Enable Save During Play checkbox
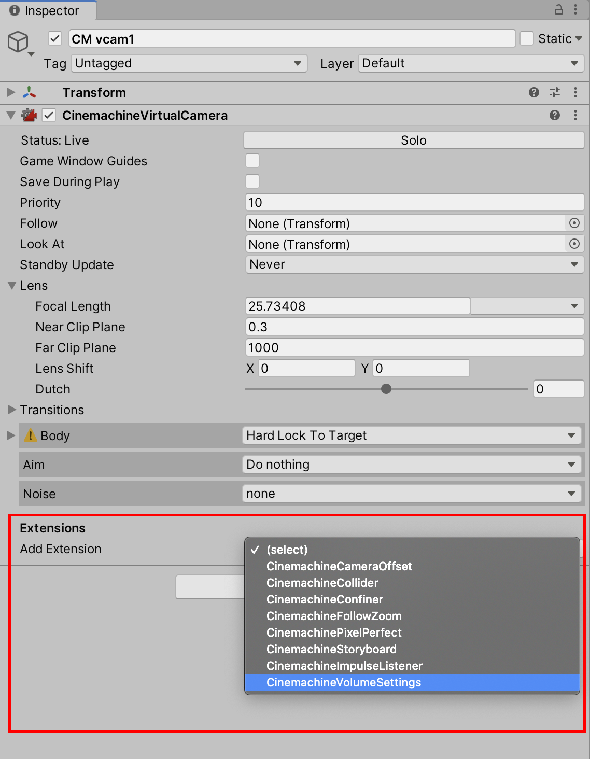 coord(252,181)
